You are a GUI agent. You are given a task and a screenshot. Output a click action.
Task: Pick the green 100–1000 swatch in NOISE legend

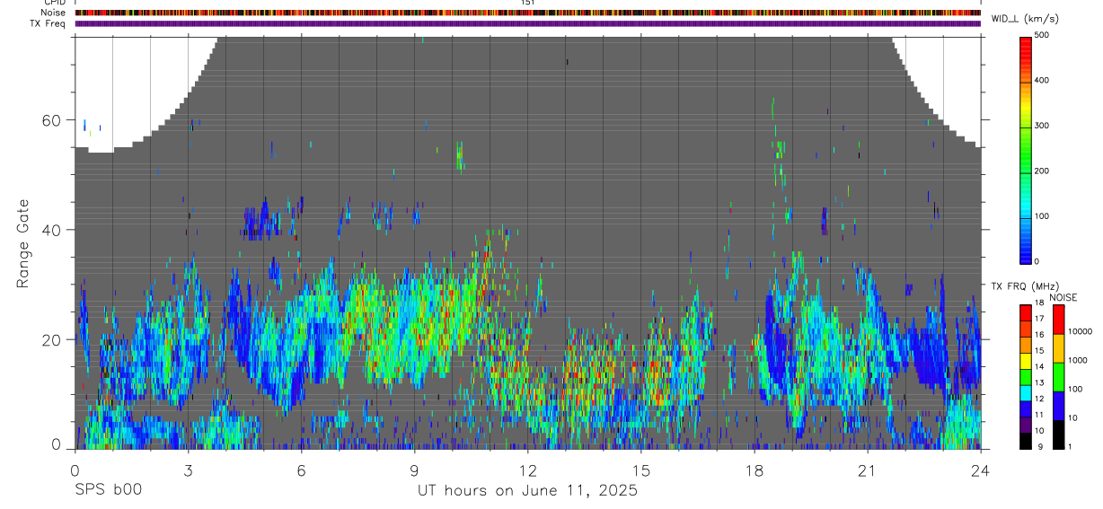pyautogui.click(x=1057, y=377)
